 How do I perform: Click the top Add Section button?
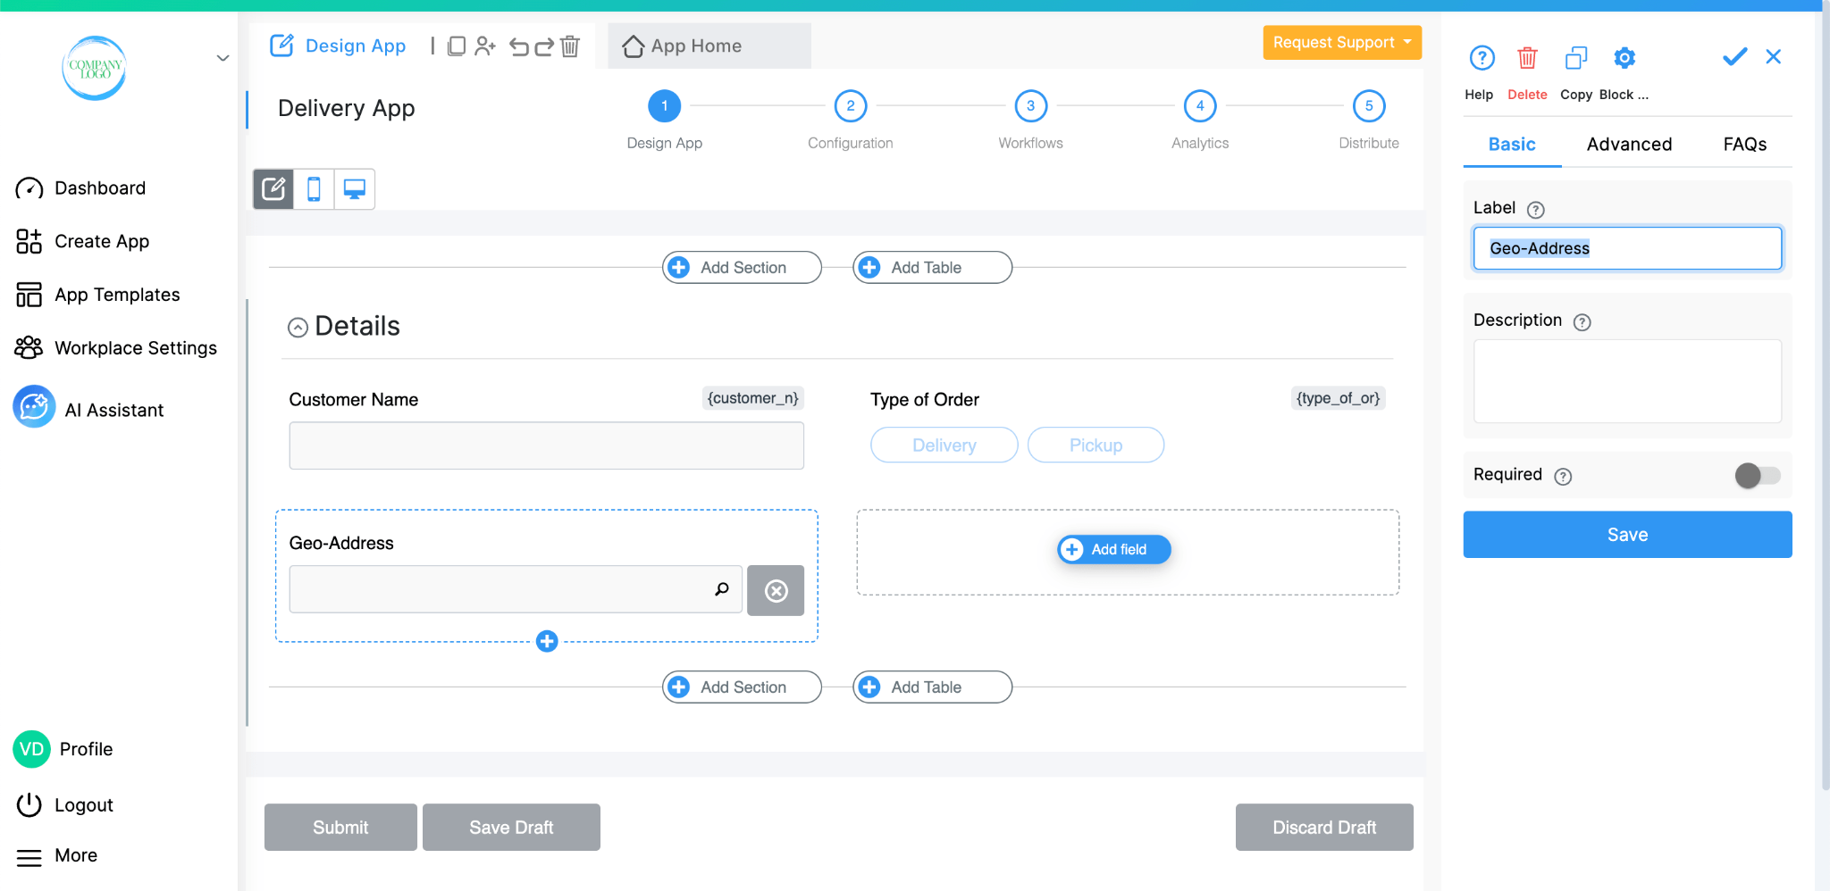(742, 267)
